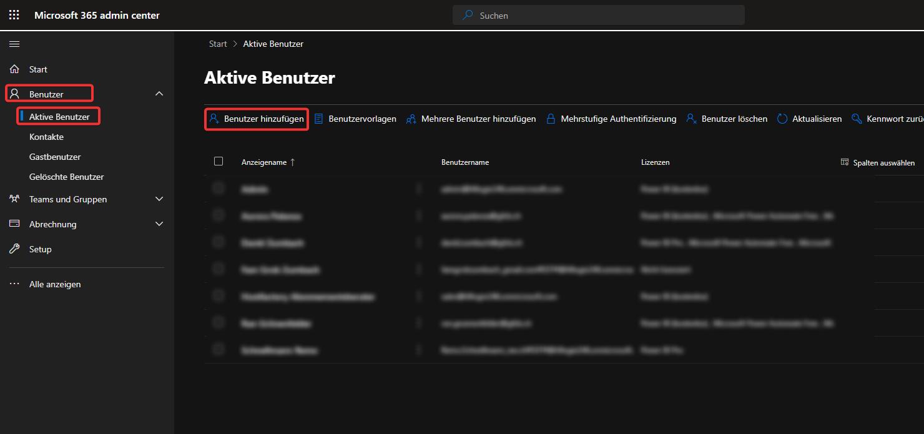Tick the select-all checkbox in table header
Viewport: 924px width, 434px height.
pyautogui.click(x=219, y=161)
